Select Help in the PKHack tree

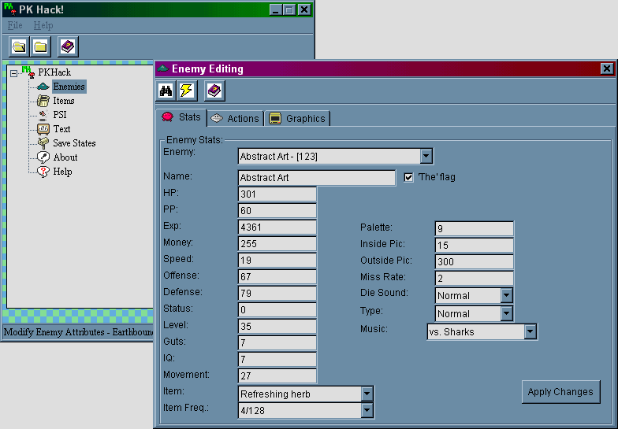[63, 172]
